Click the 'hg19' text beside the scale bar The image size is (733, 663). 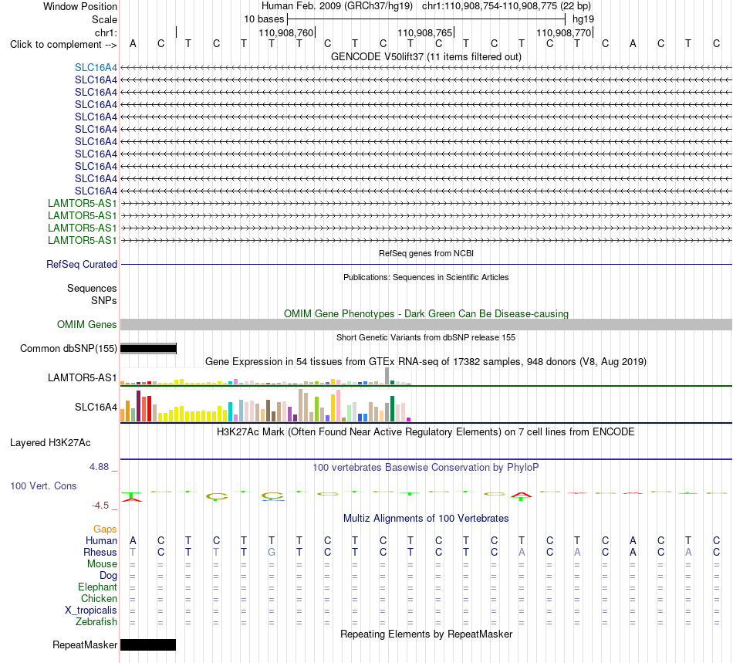coord(583,19)
